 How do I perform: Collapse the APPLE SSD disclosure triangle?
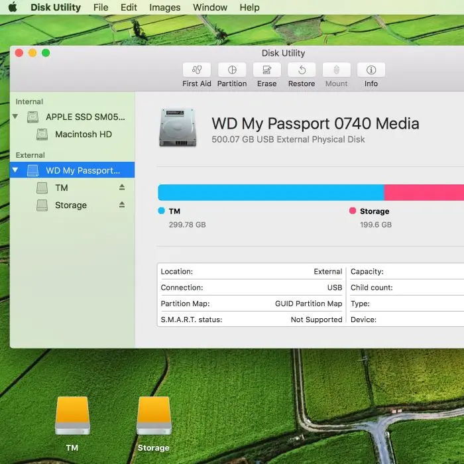pyautogui.click(x=15, y=116)
